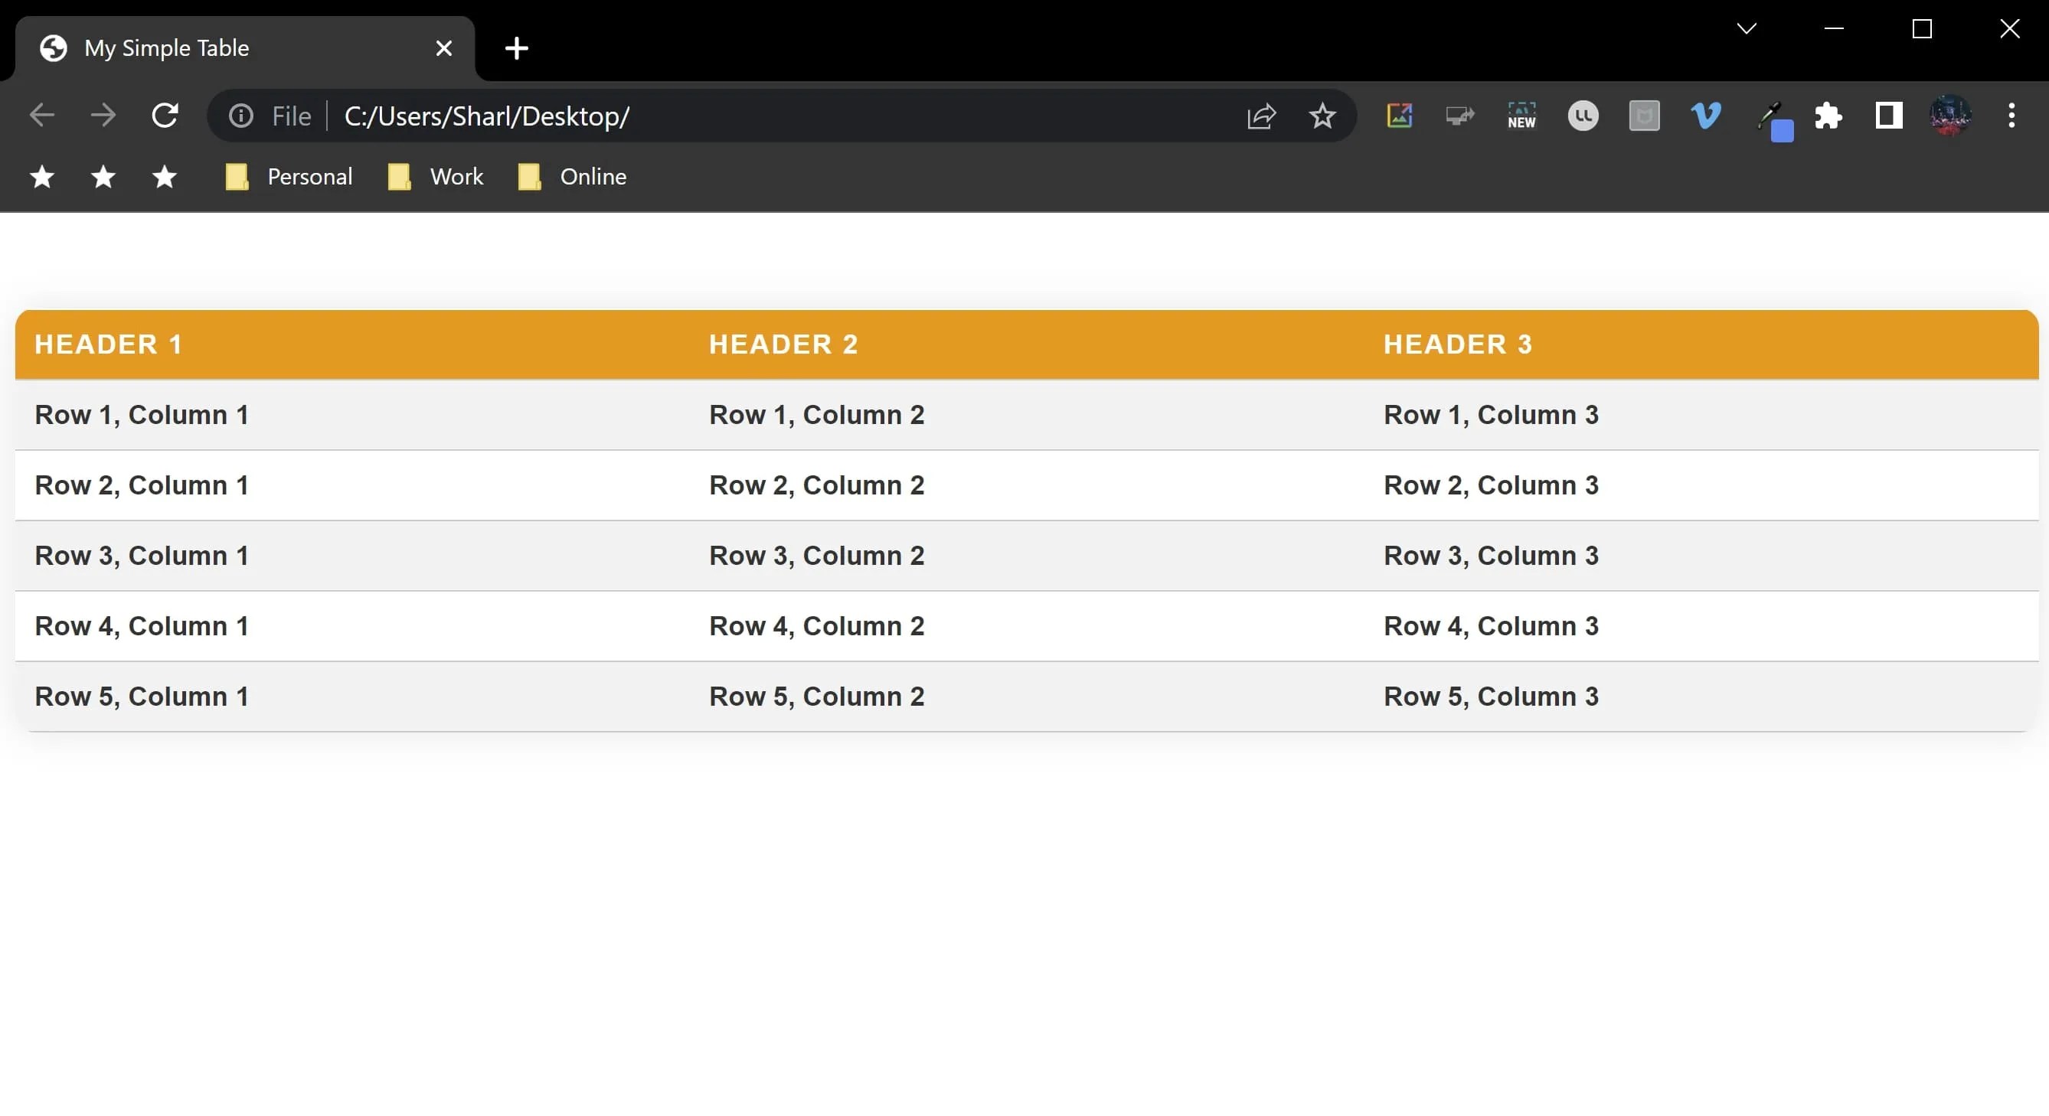2049x1116 pixels.
Task: Open Chrome three-dot menu
Action: pos(2011,116)
